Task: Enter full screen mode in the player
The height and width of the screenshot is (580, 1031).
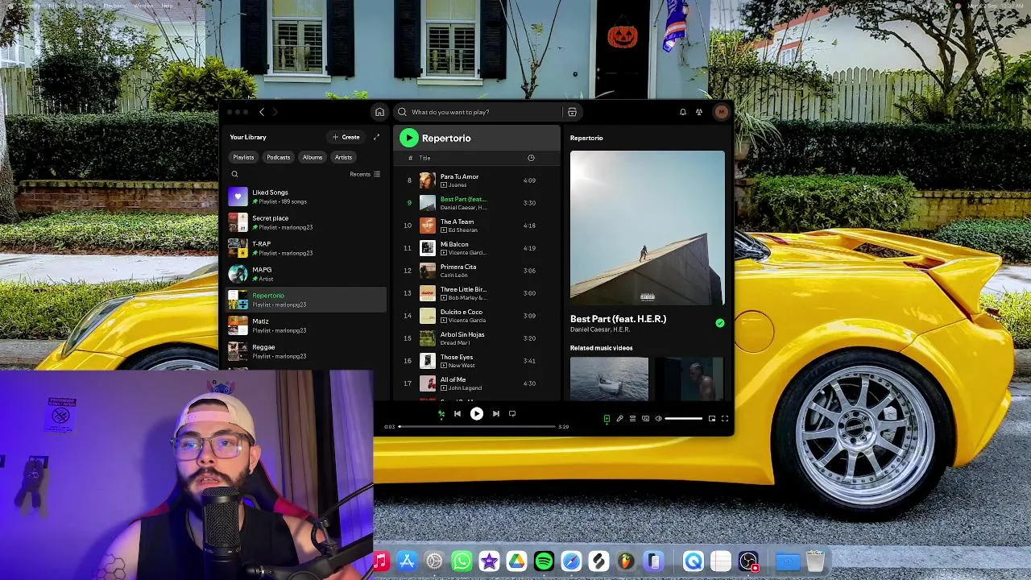Action: point(724,418)
